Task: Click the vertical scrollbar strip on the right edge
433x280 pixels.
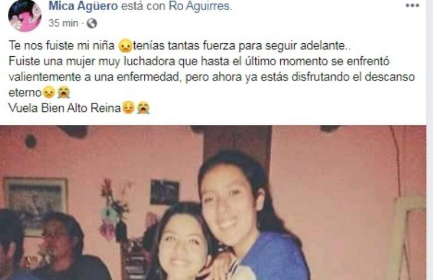Action: pyautogui.click(x=430, y=140)
